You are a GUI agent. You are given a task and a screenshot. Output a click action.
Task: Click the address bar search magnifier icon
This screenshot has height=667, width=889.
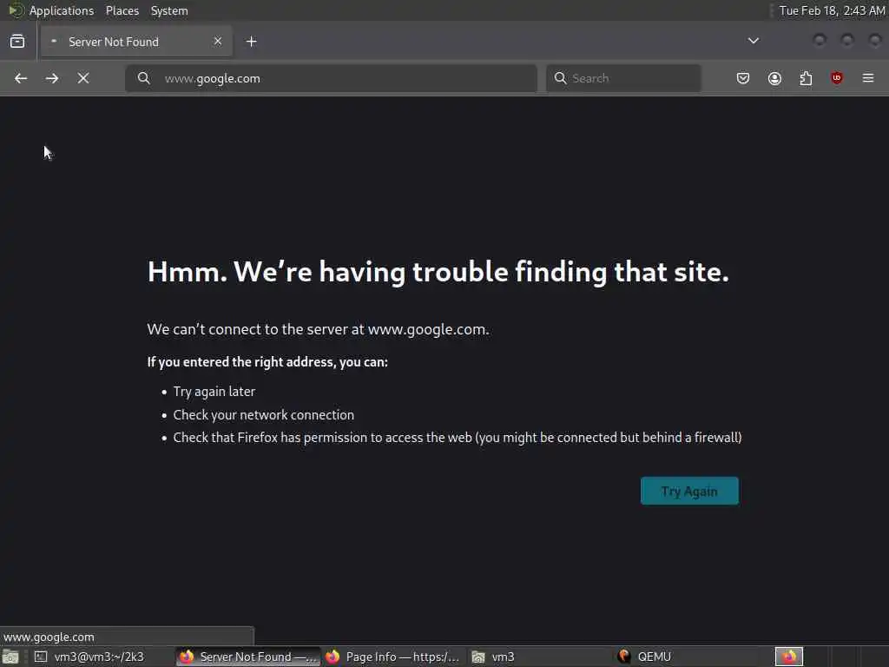(x=144, y=78)
